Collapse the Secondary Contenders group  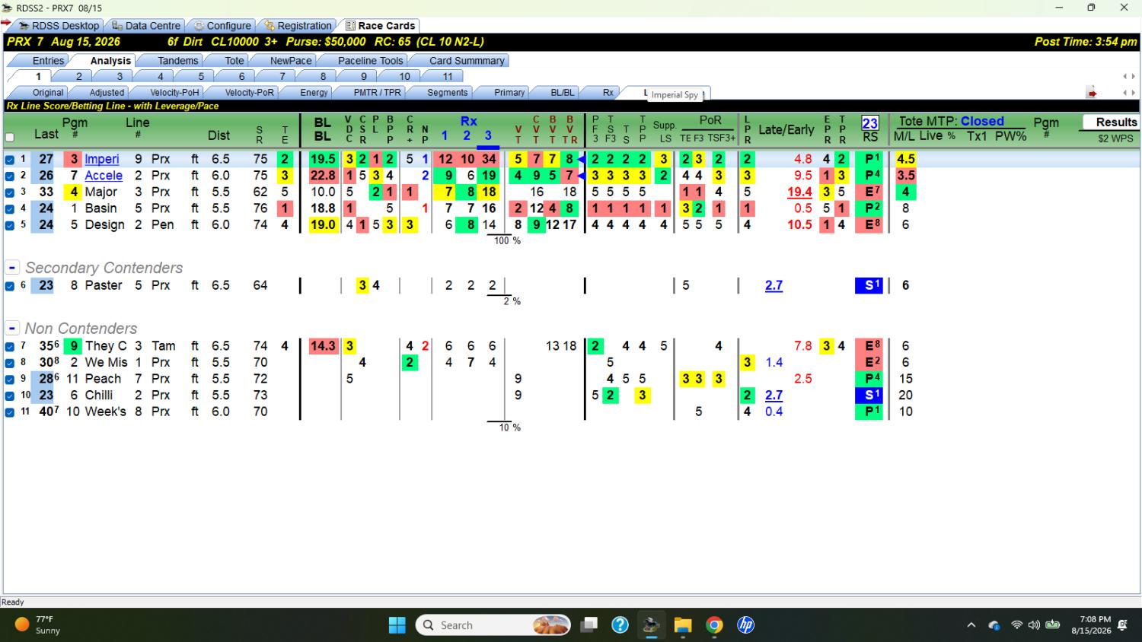tap(12, 268)
